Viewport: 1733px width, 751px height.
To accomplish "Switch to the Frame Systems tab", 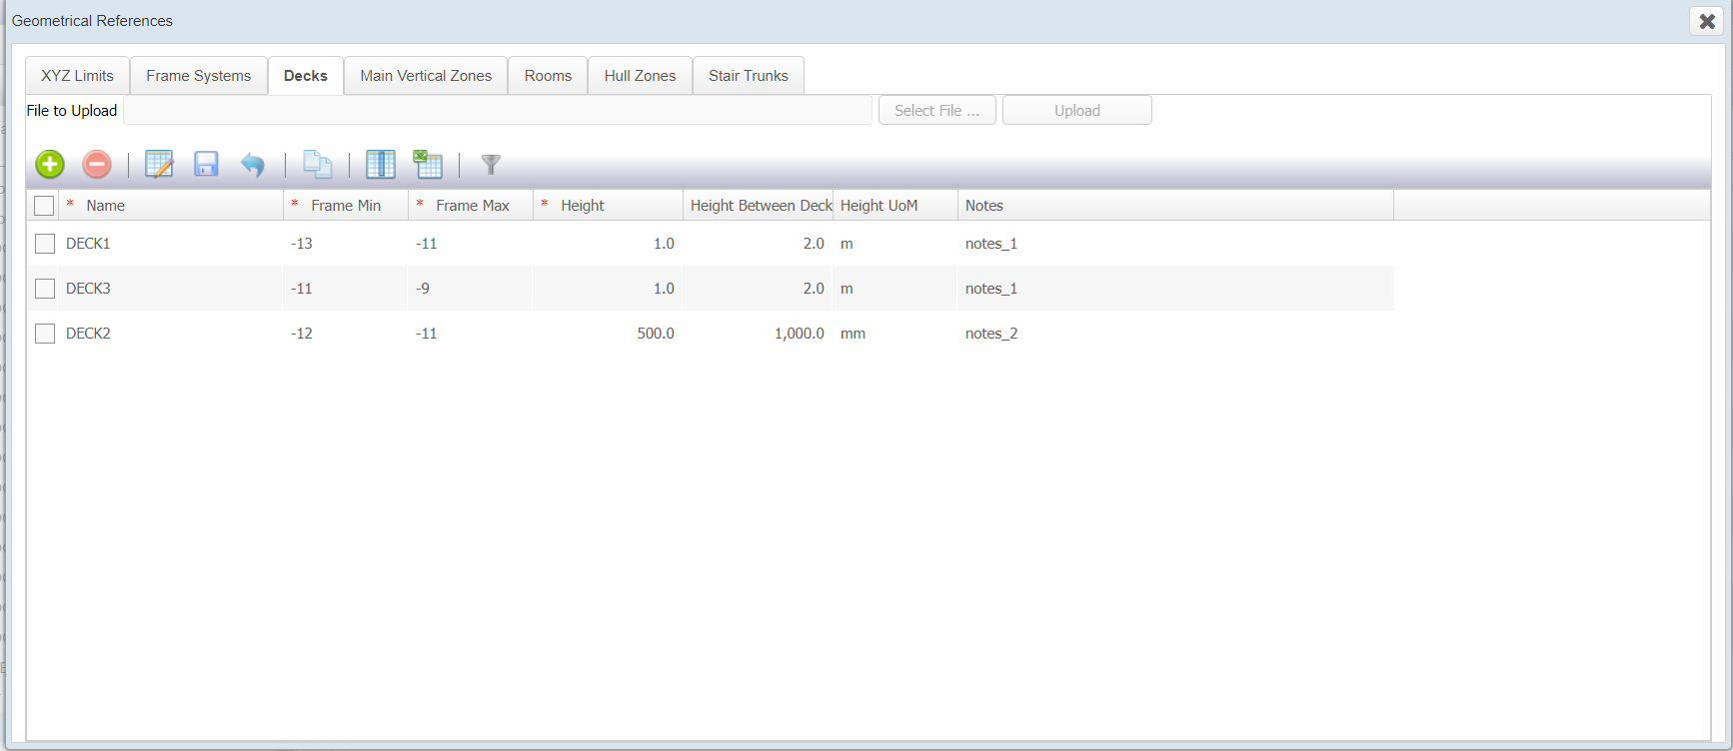I will coord(198,76).
